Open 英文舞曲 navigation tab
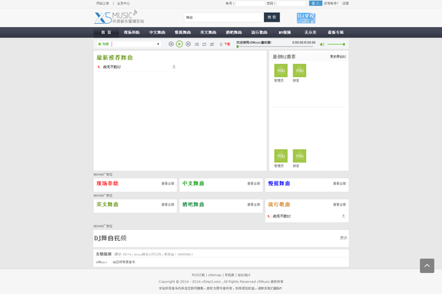 [208, 33]
